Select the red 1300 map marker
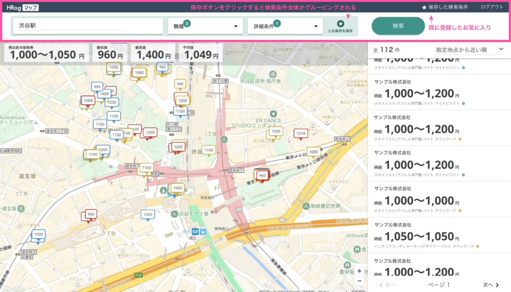The width and height of the screenshot is (511, 292). (x=150, y=133)
